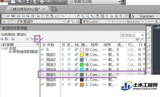The width and height of the screenshot is (160, 97).
Task: Click the new drawing tab plus button
Action: pyautogui.click(x=54, y=9)
